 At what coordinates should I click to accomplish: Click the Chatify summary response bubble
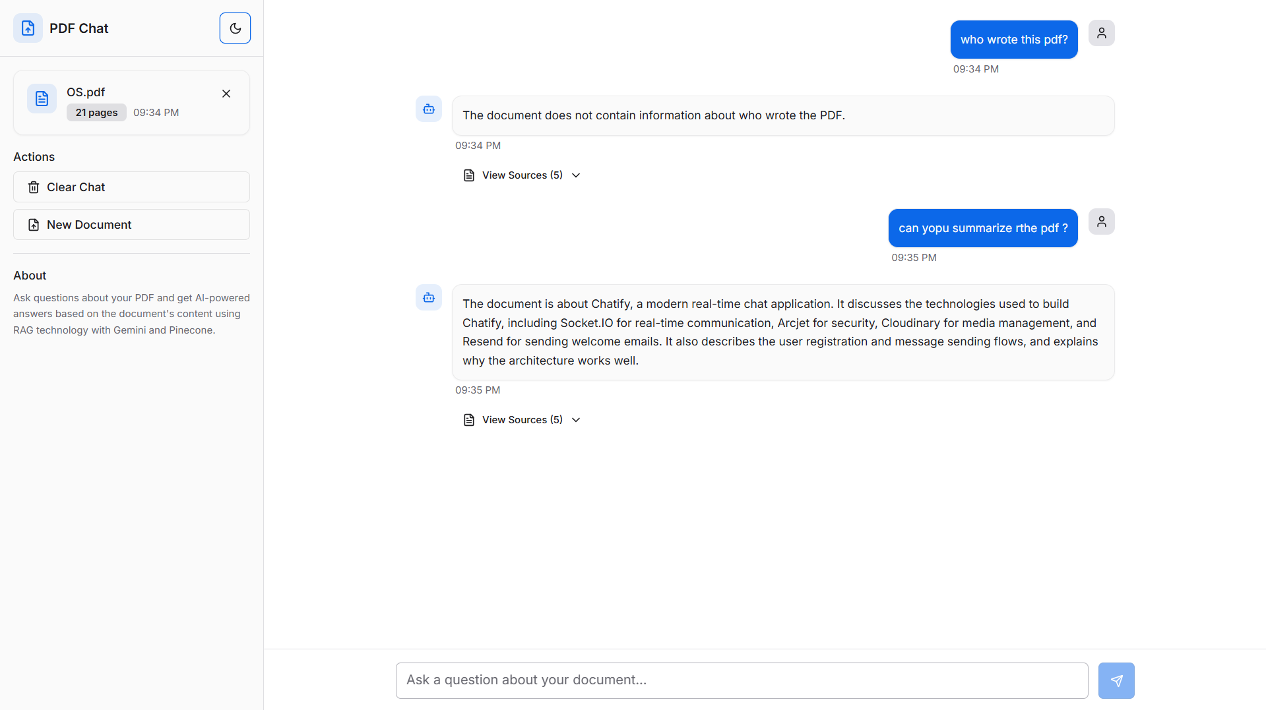point(782,332)
